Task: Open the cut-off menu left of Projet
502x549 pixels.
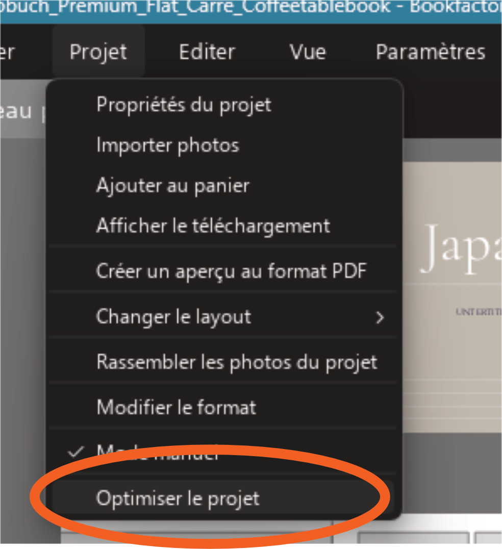Action: click(x=7, y=52)
